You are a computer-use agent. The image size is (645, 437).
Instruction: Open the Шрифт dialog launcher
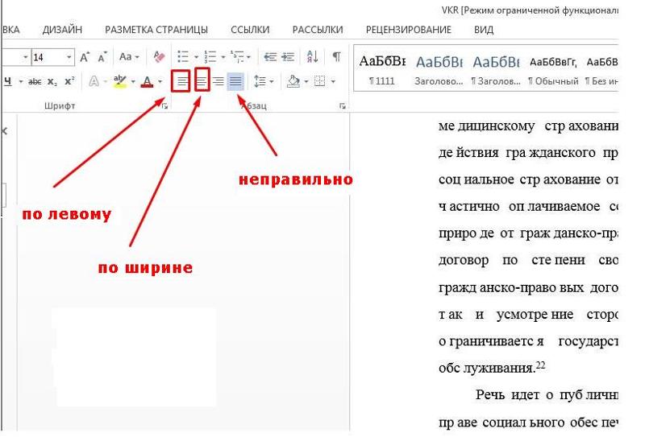pyautogui.click(x=164, y=106)
